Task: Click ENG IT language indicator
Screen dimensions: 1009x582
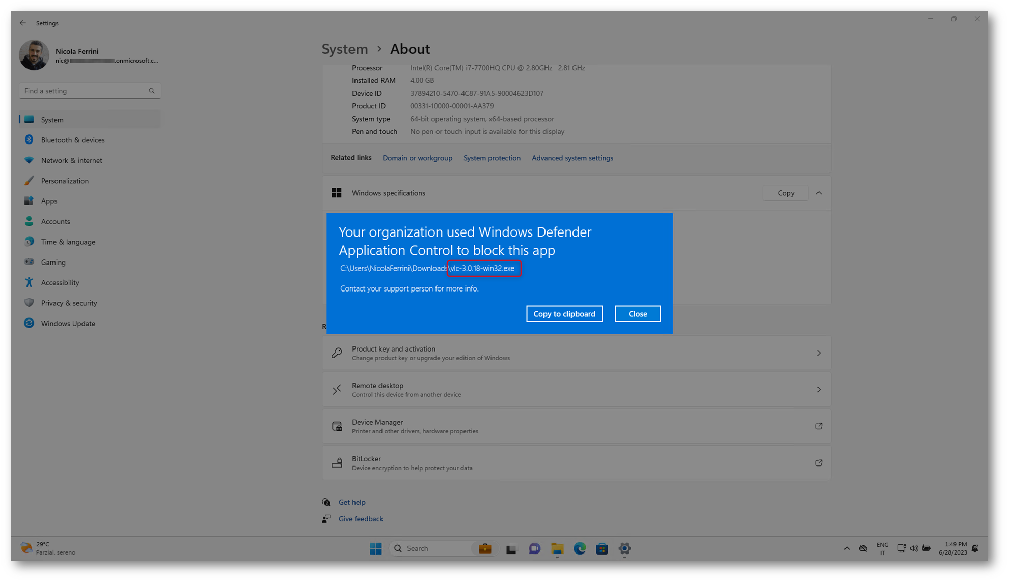Action: [883, 548]
